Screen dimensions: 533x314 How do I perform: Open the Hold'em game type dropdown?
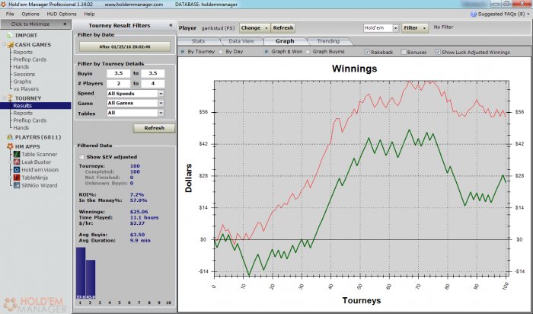pyautogui.click(x=395, y=28)
